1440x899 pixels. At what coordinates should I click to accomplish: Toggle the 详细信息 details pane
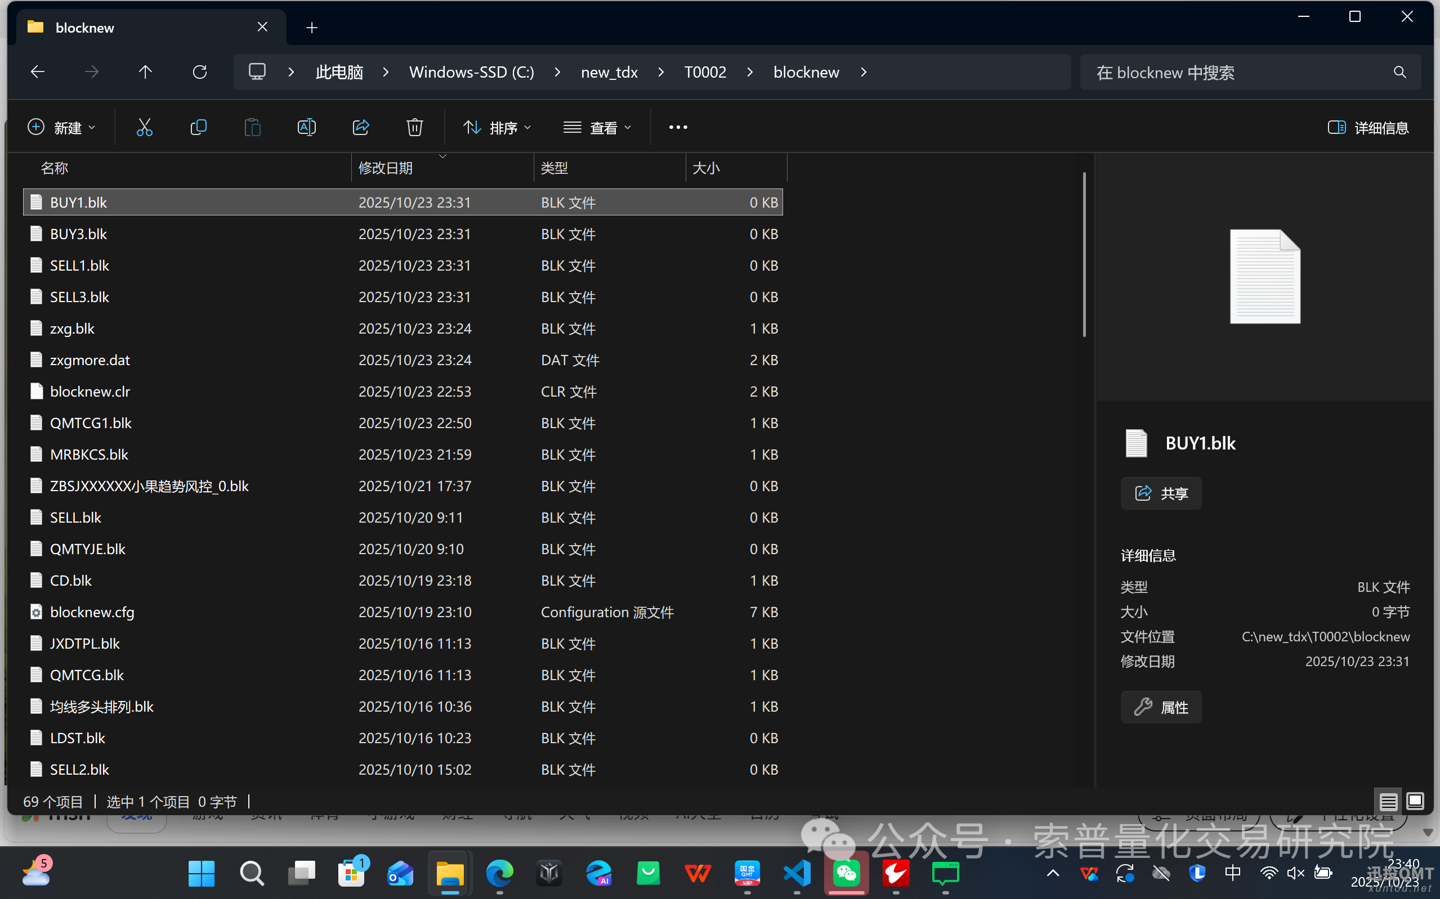click(x=1368, y=127)
